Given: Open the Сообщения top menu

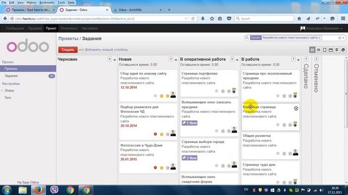Looking at the screenshot, I should [x=15, y=28].
